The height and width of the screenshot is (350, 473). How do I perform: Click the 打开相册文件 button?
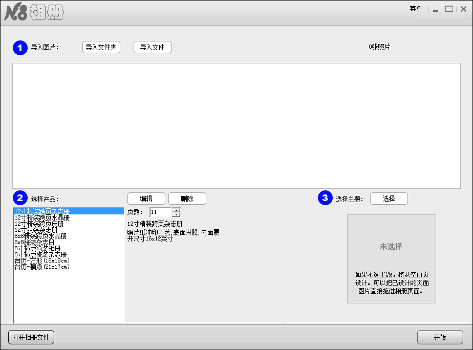tap(31, 337)
